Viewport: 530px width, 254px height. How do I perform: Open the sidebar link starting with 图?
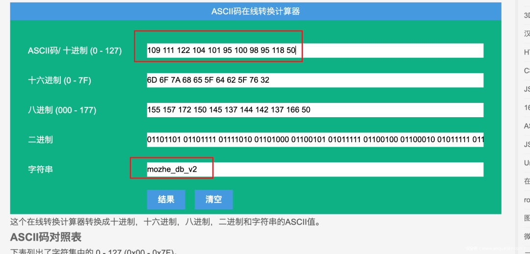tap(527, 218)
